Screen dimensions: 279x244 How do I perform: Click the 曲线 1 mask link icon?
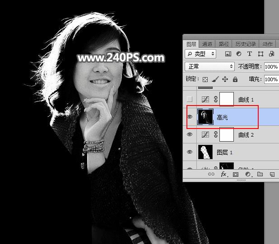tap(216, 99)
